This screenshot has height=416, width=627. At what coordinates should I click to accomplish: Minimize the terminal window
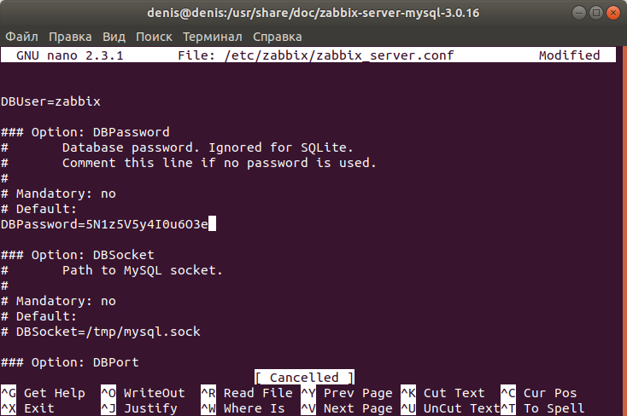[578, 13]
